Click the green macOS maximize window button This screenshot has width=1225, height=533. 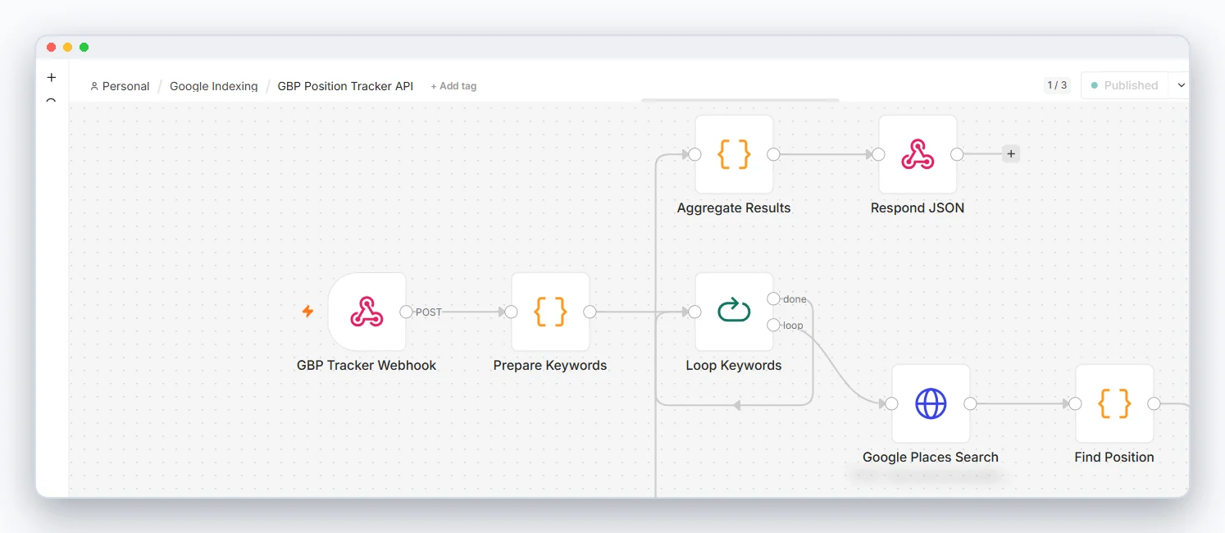(x=84, y=48)
